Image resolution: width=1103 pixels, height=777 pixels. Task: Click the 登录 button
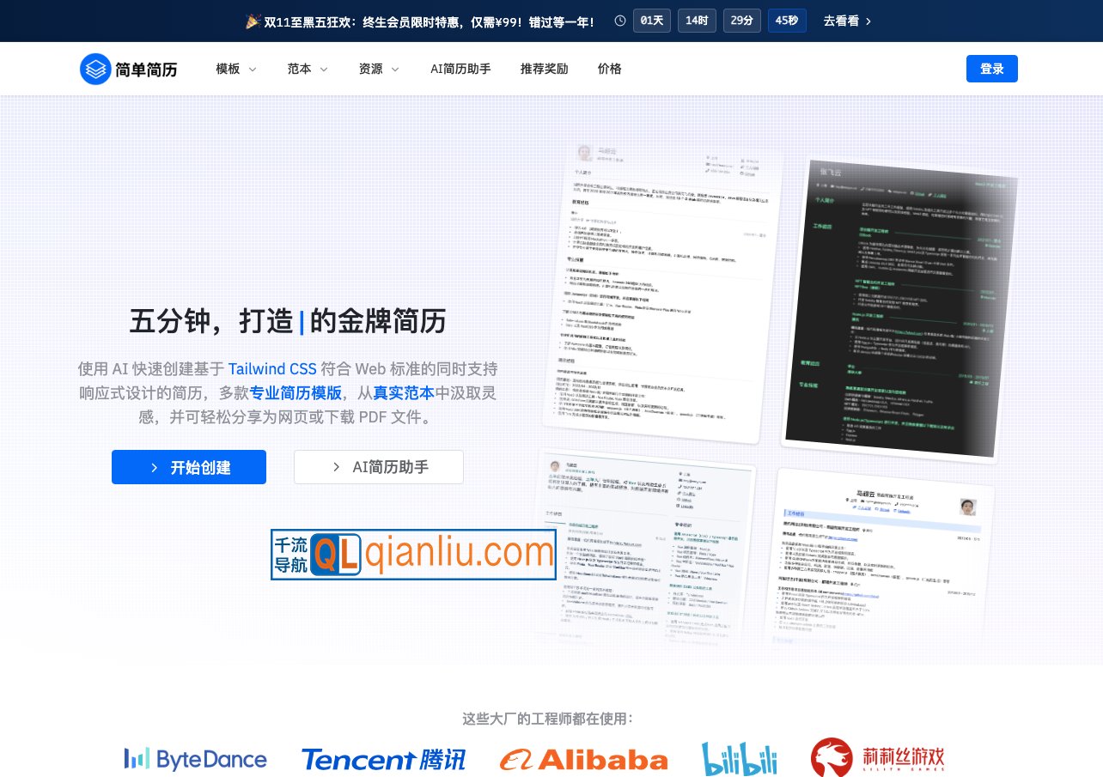[x=992, y=69]
